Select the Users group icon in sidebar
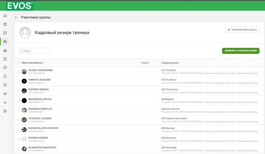The image size is (265, 154). click(5, 41)
